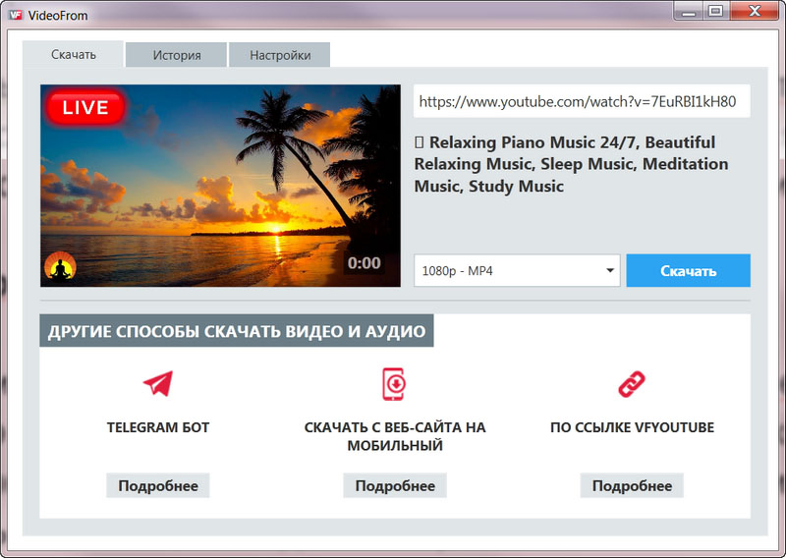Click the 0:00 duration label on thumbnail

364,263
